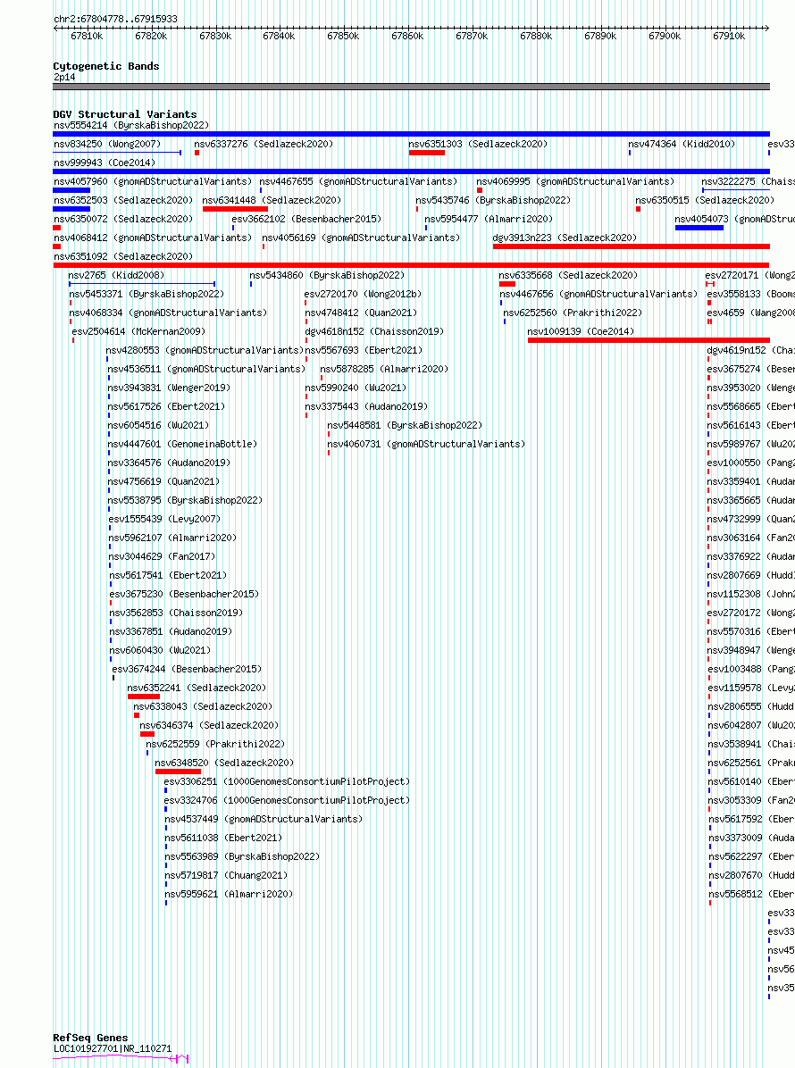Open the LOC101927701|NR_110271 gene label
Image resolution: width=795 pixels, height=1068 pixels.
tap(113, 1049)
